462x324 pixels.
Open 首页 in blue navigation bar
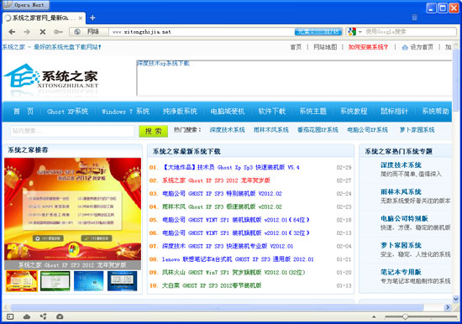point(24,112)
